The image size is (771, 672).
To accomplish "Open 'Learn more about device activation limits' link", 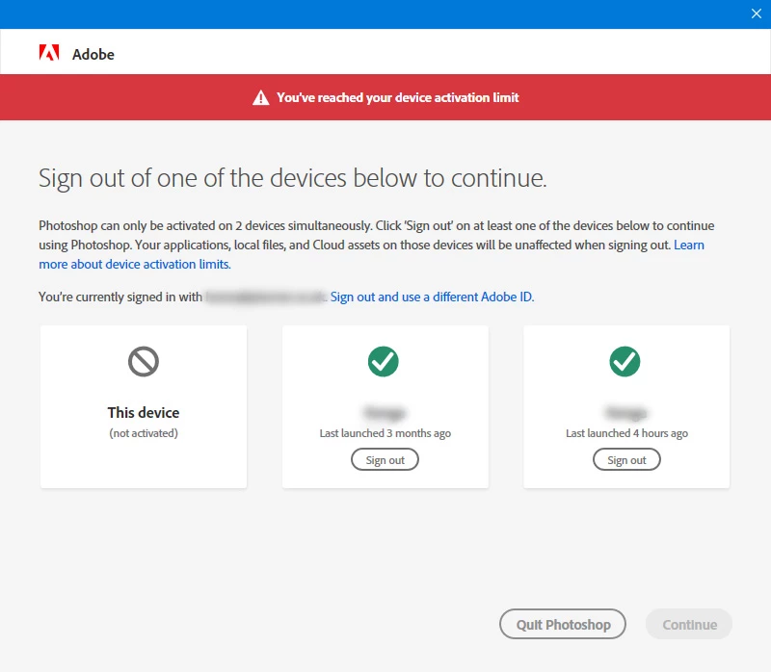I will click(135, 265).
